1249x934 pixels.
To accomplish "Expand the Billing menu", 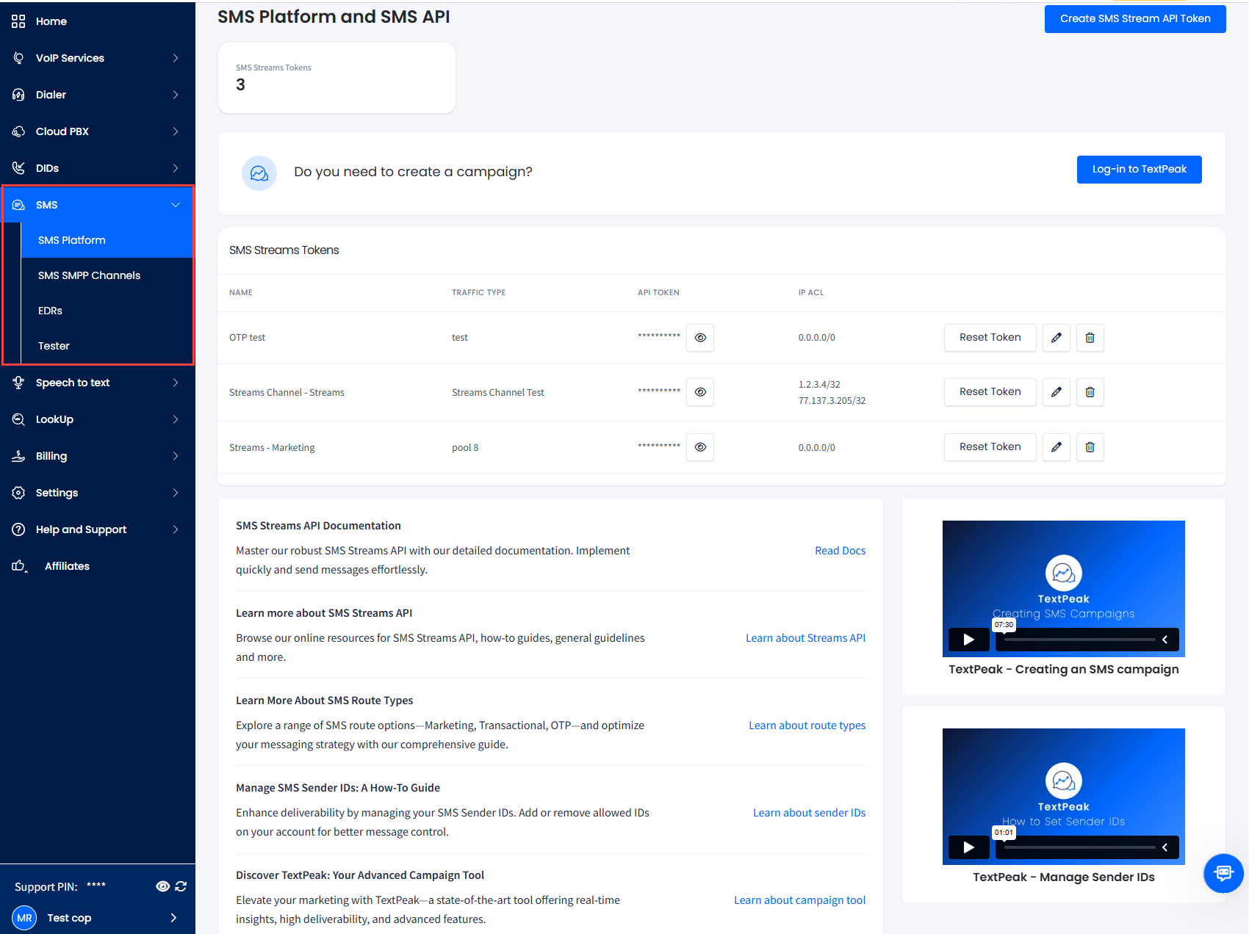I will click(98, 456).
